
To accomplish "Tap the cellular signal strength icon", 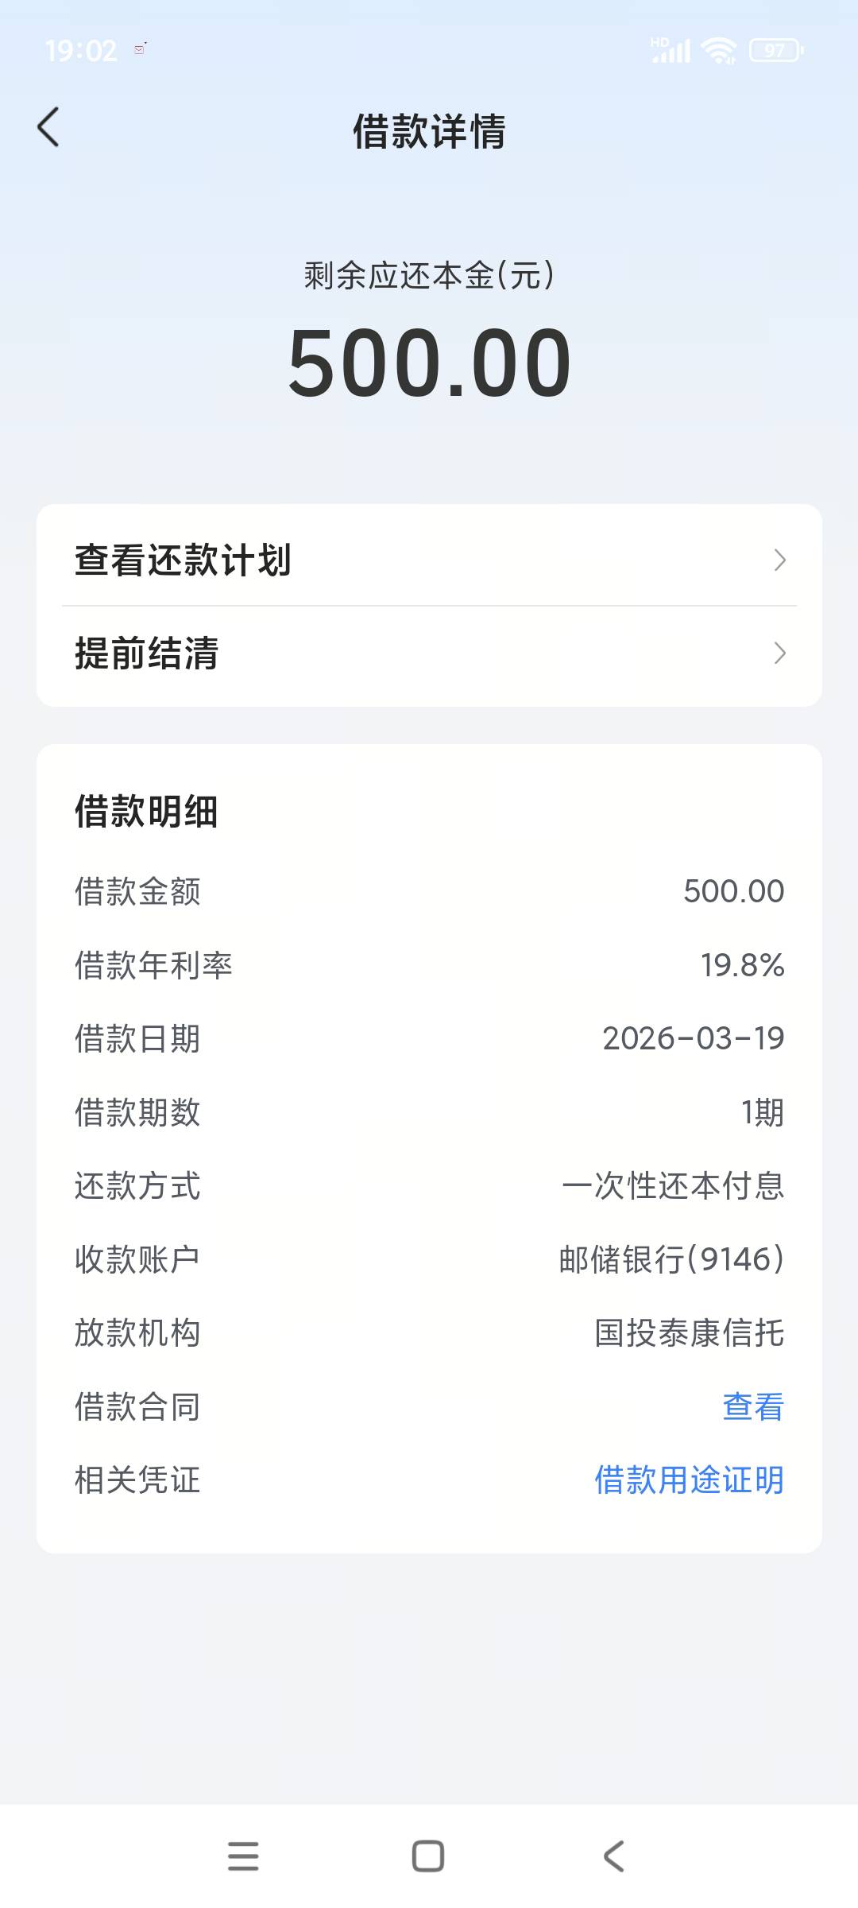I will 671,51.
